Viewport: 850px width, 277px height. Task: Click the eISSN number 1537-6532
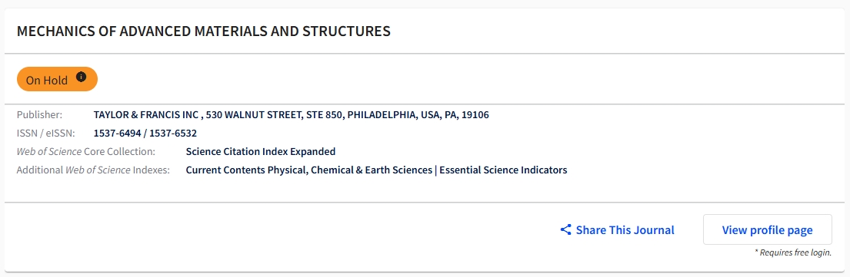[x=173, y=133]
